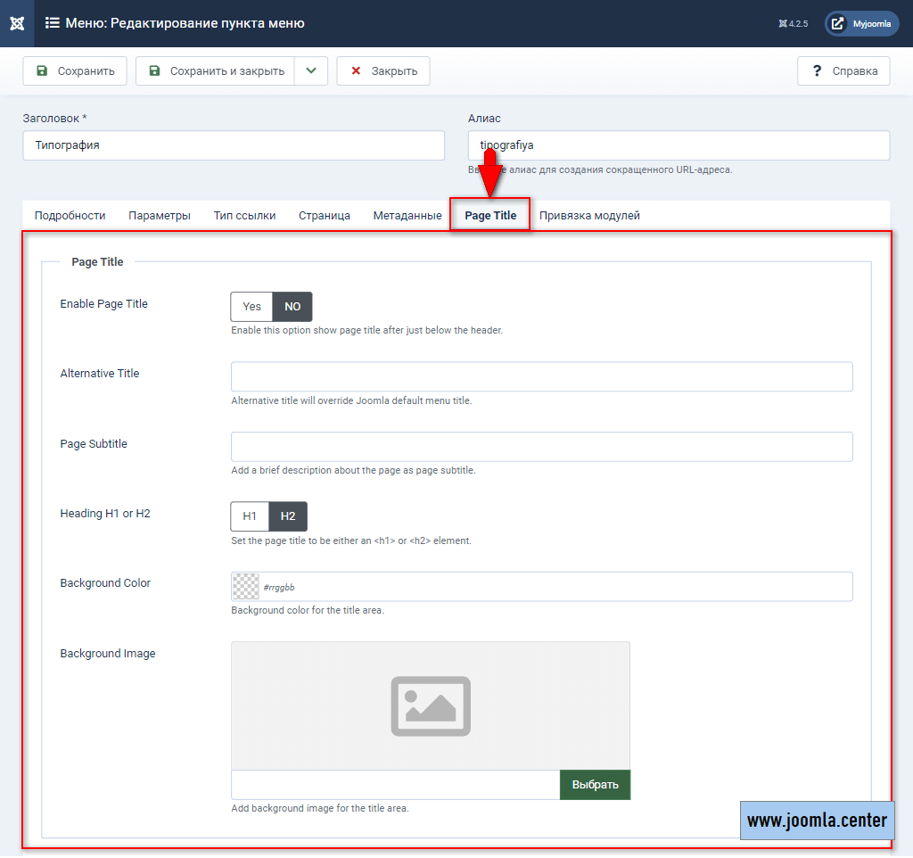Click the Background Color swatch

(x=245, y=587)
